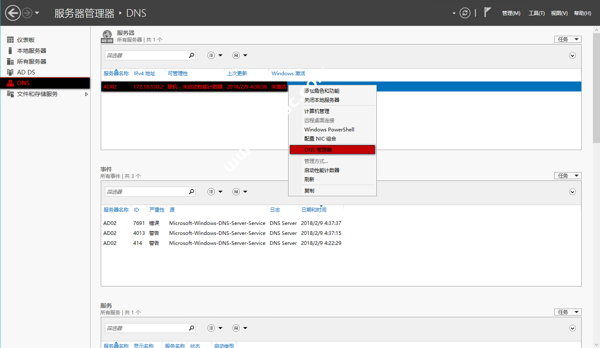Select Windows PowerShell in context menu

coord(329,129)
